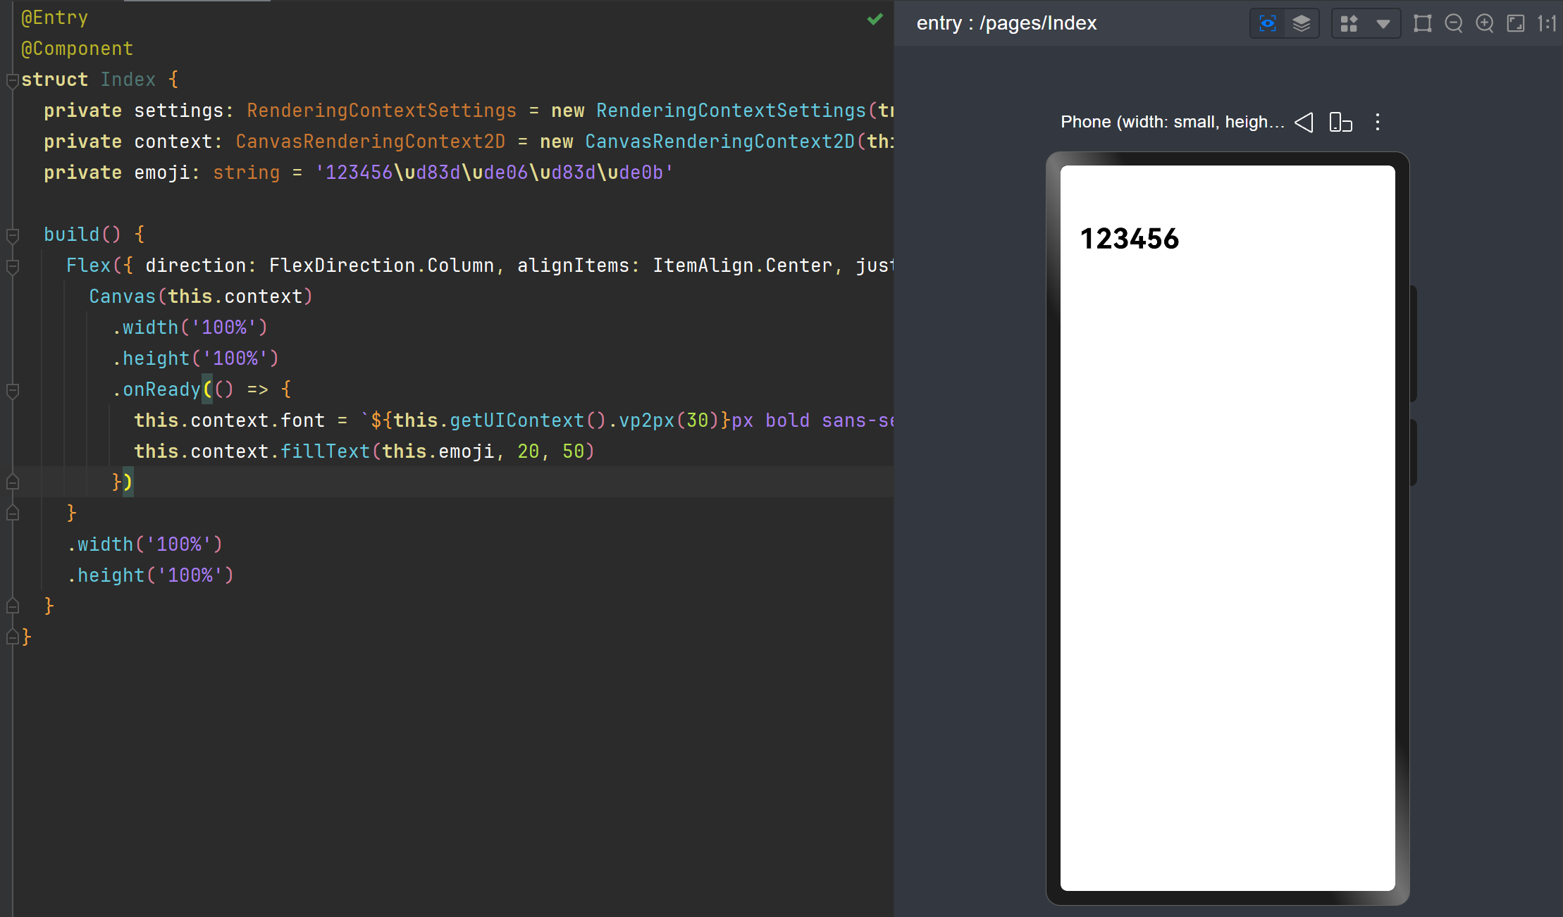
Task: Click the Phone device profile label
Action: pos(1172,122)
